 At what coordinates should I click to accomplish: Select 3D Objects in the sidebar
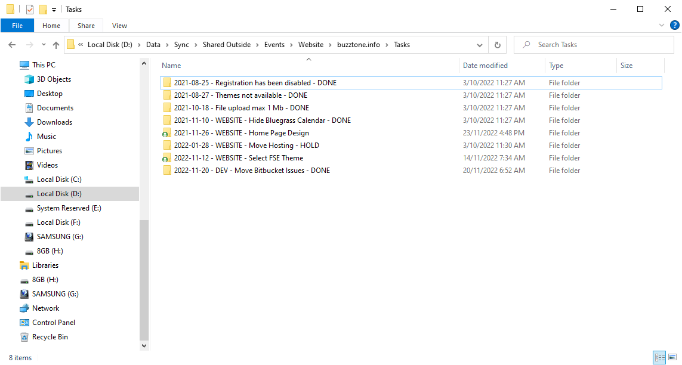point(54,79)
